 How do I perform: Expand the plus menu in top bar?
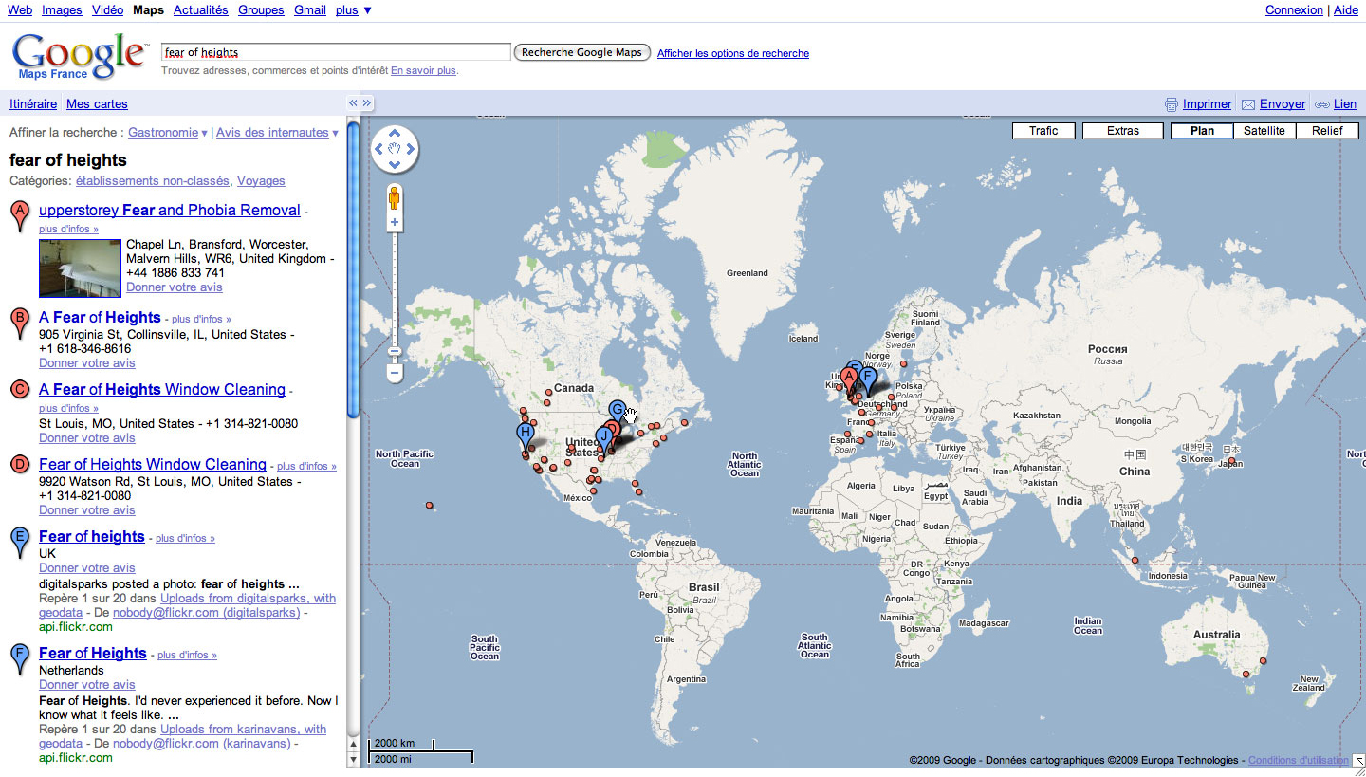pyautogui.click(x=354, y=10)
